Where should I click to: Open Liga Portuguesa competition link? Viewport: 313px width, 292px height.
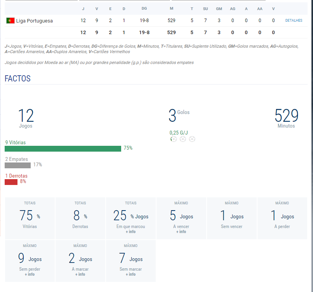click(x=34, y=21)
